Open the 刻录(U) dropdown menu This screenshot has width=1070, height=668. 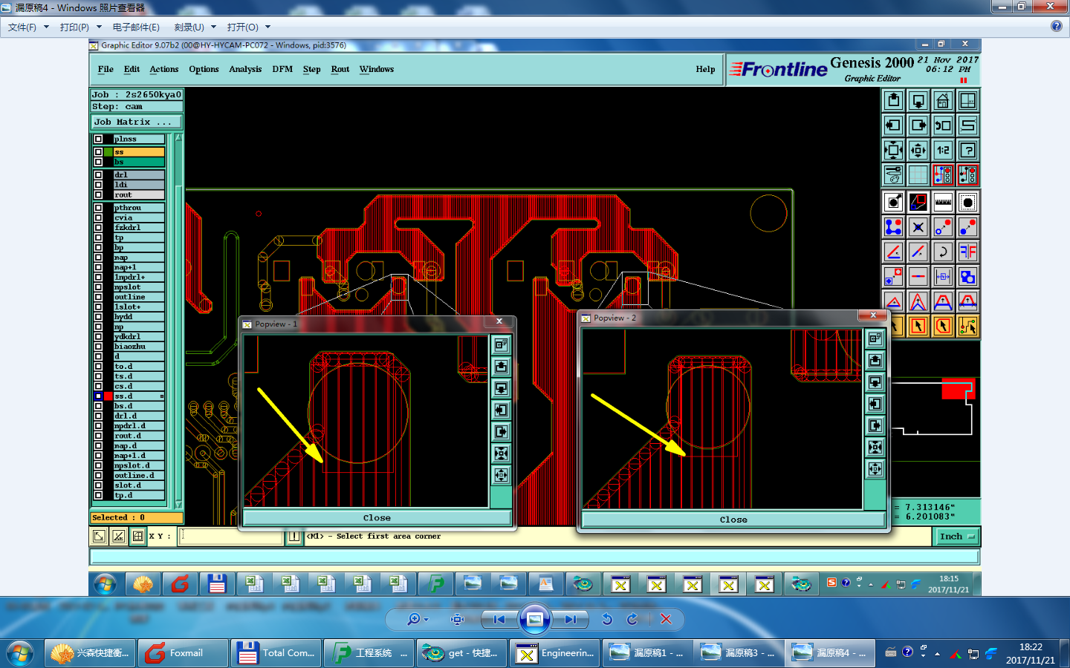point(195,27)
